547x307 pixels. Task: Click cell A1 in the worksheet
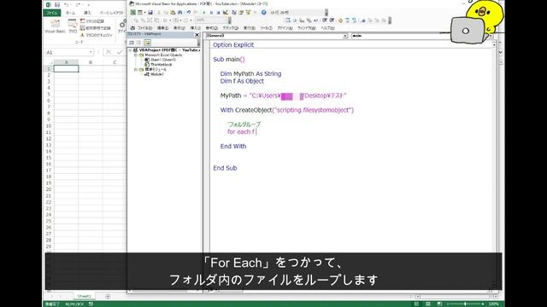67,68
